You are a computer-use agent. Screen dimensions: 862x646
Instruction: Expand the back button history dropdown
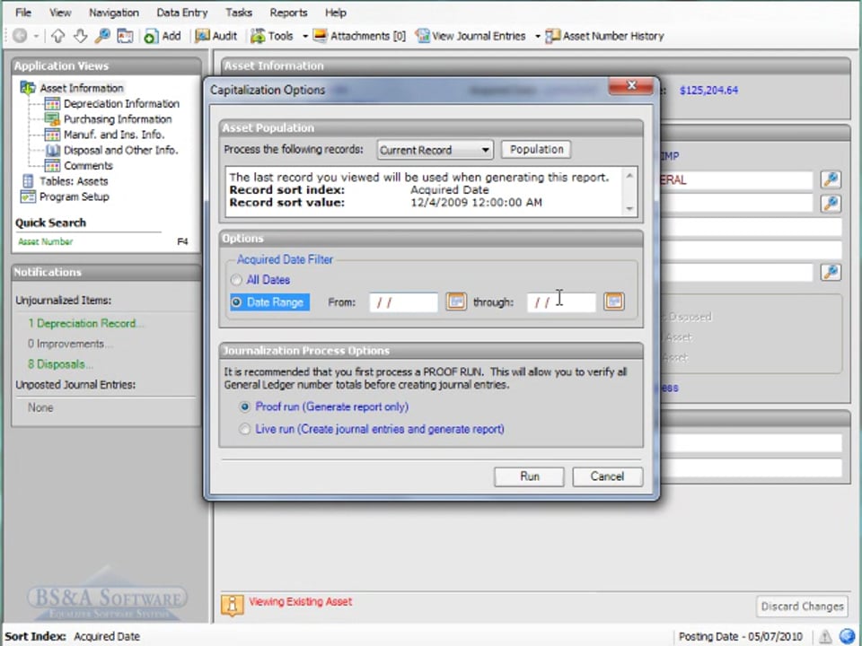pyautogui.click(x=36, y=36)
